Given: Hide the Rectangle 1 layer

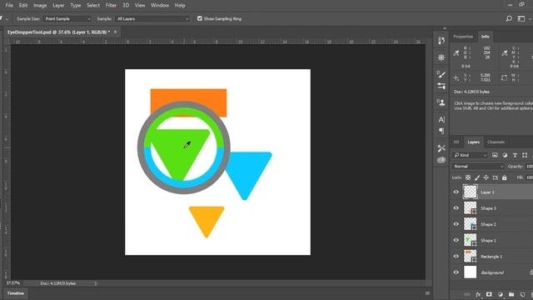Looking at the screenshot, I should click(456, 256).
